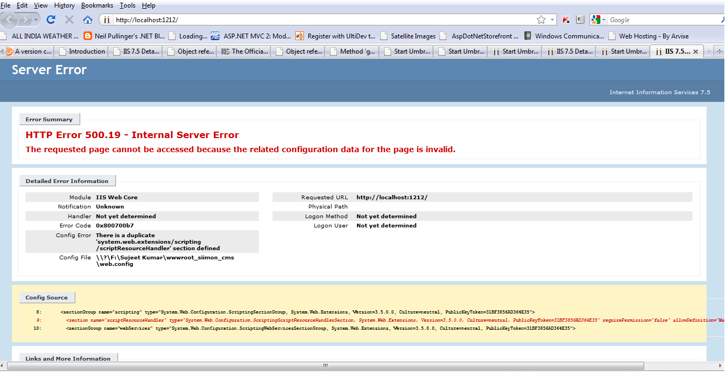The image size is (726, 372).
Task: Open the Satellite Images bookmark
Action: (x=408, y=36)
